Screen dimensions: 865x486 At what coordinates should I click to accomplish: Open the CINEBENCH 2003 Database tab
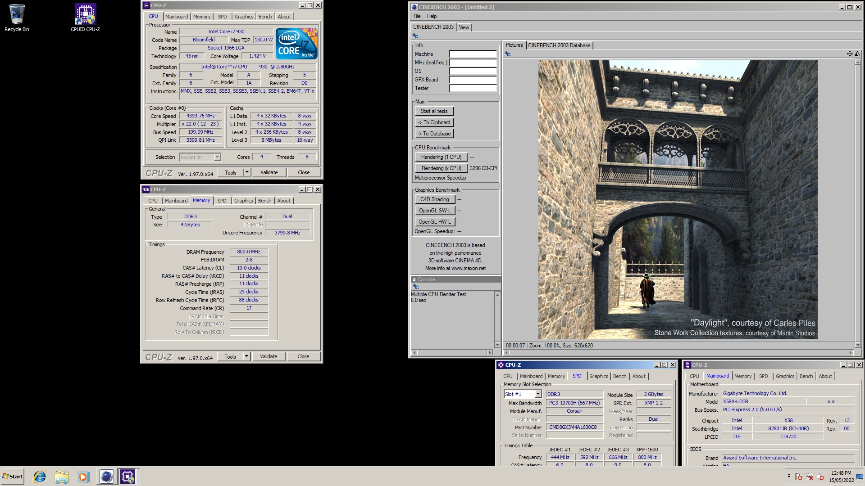coord(559,45)
